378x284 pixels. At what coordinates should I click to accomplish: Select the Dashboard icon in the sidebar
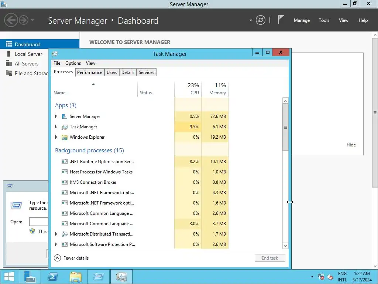[x=9, y=44]
